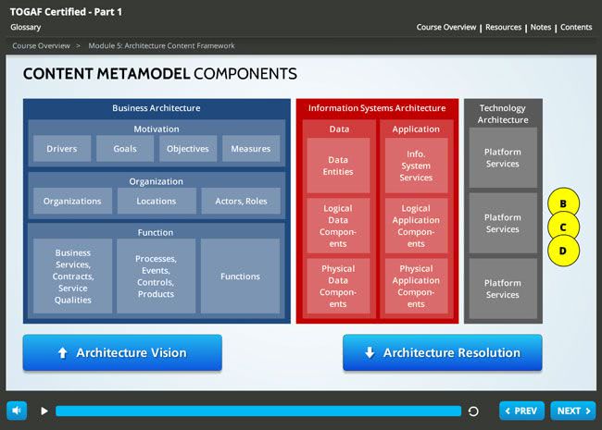This screenshot has width=602, height=430.
Task: Click the replay circular arrow icon
Action: 473,412
